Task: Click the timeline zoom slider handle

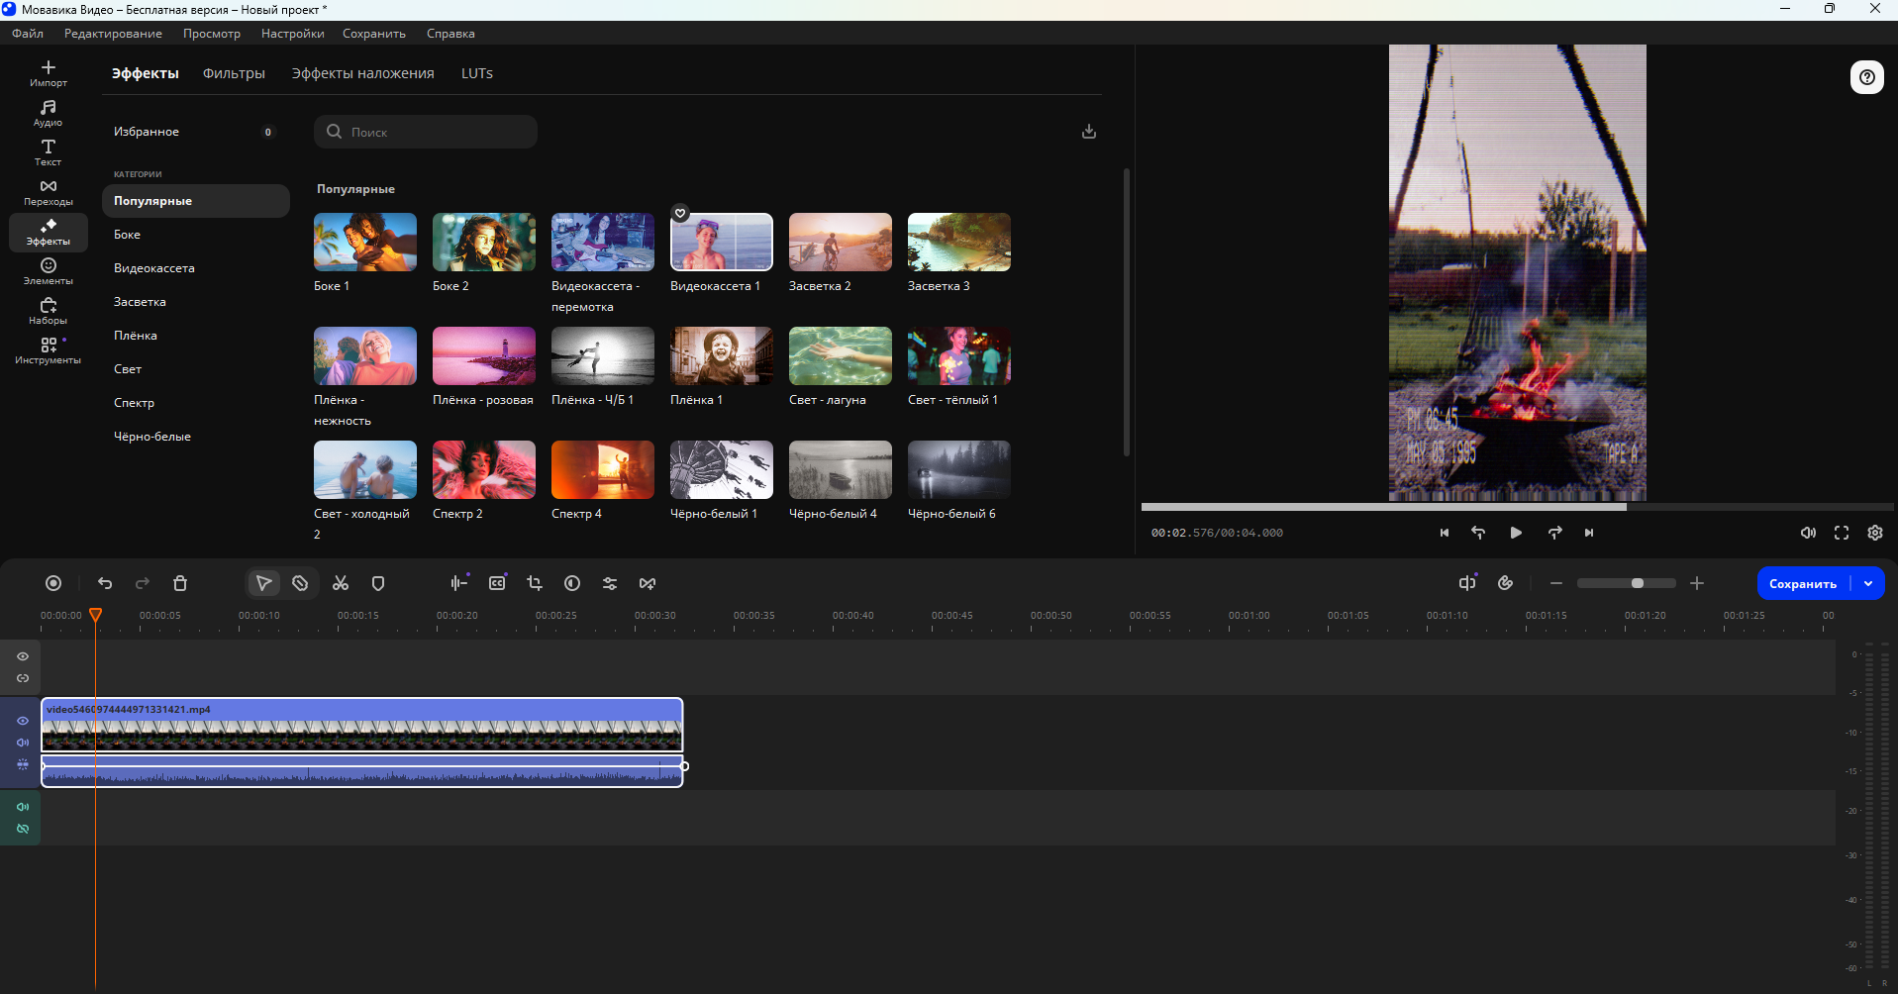Action: click(1638, 583)
